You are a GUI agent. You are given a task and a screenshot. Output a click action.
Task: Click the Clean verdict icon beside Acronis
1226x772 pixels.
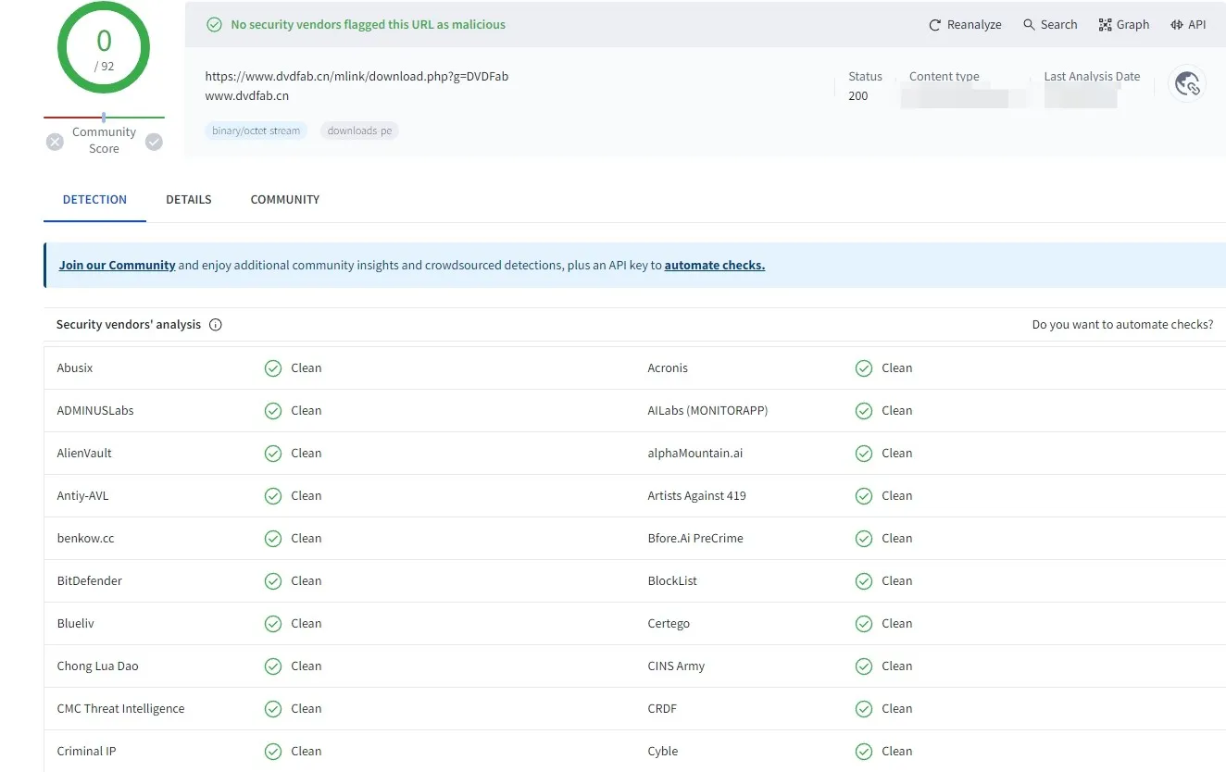pyautogui.click(x=864, y=367)
